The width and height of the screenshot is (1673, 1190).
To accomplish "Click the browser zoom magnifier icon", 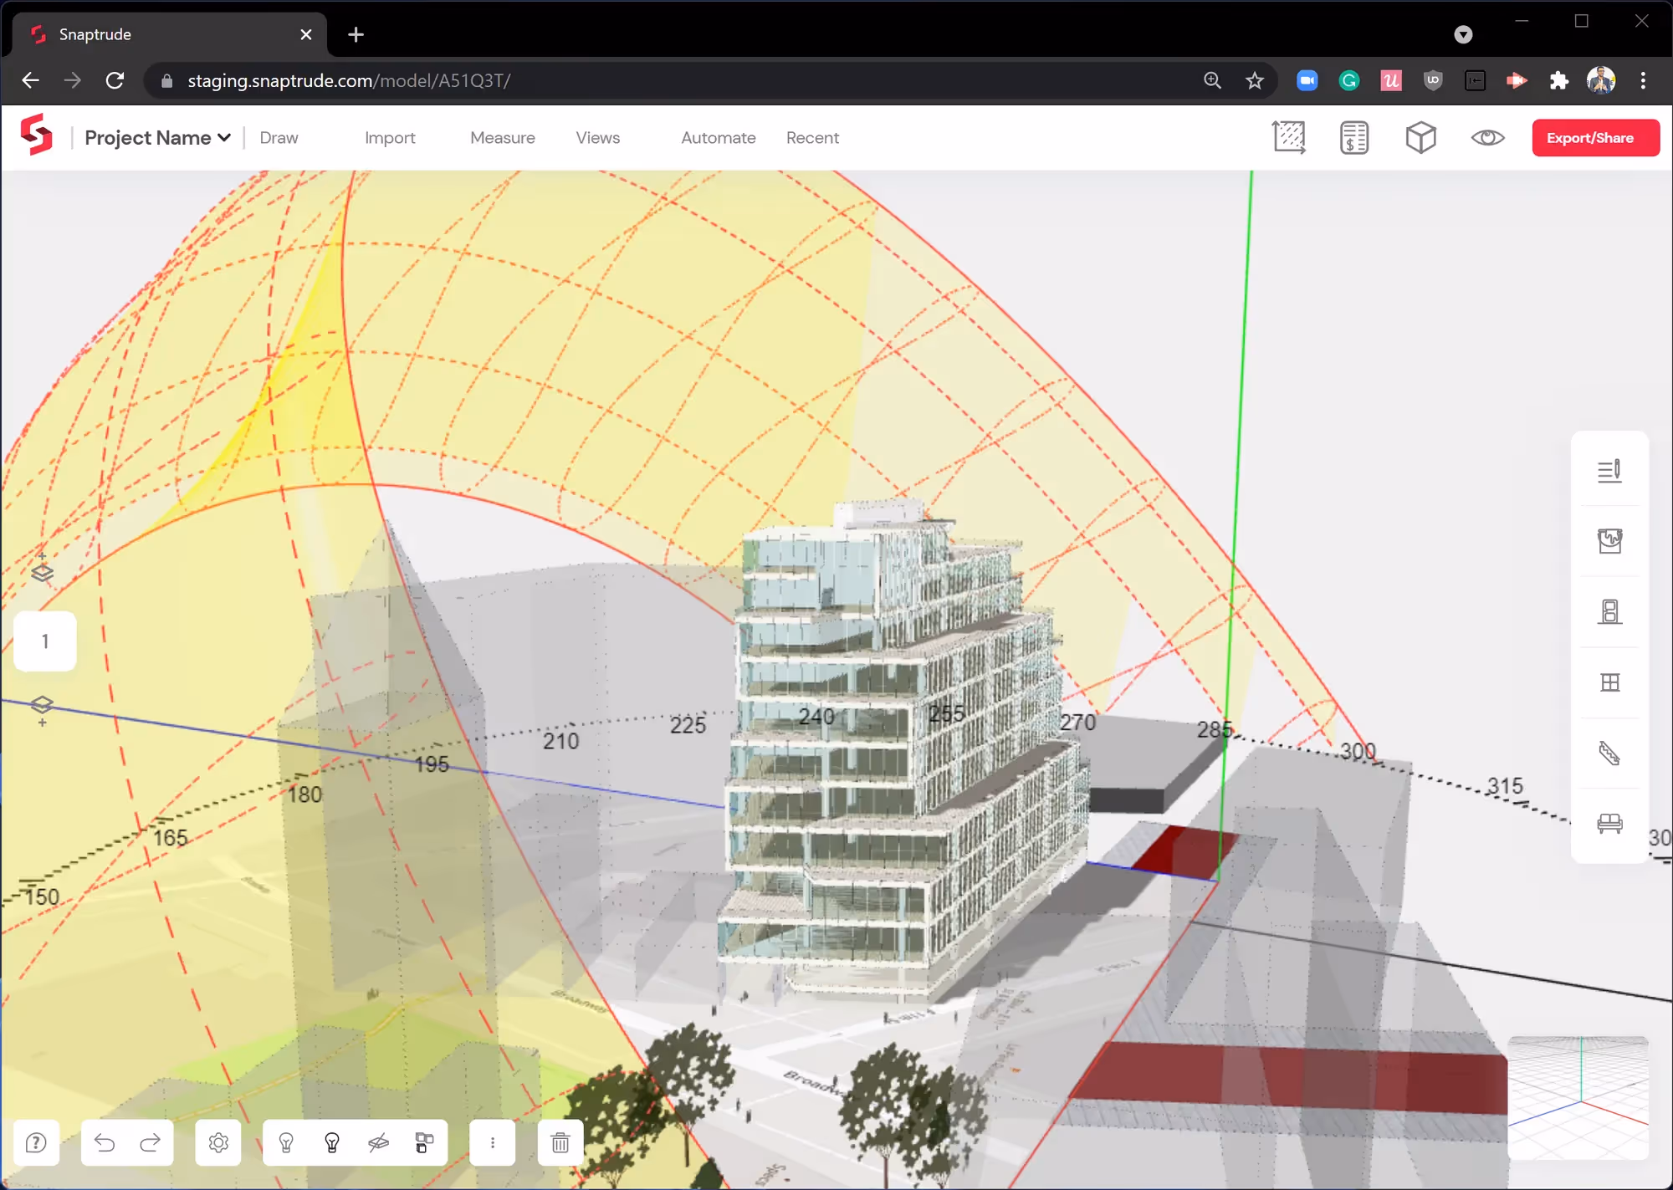I will tap(1212, 80).
